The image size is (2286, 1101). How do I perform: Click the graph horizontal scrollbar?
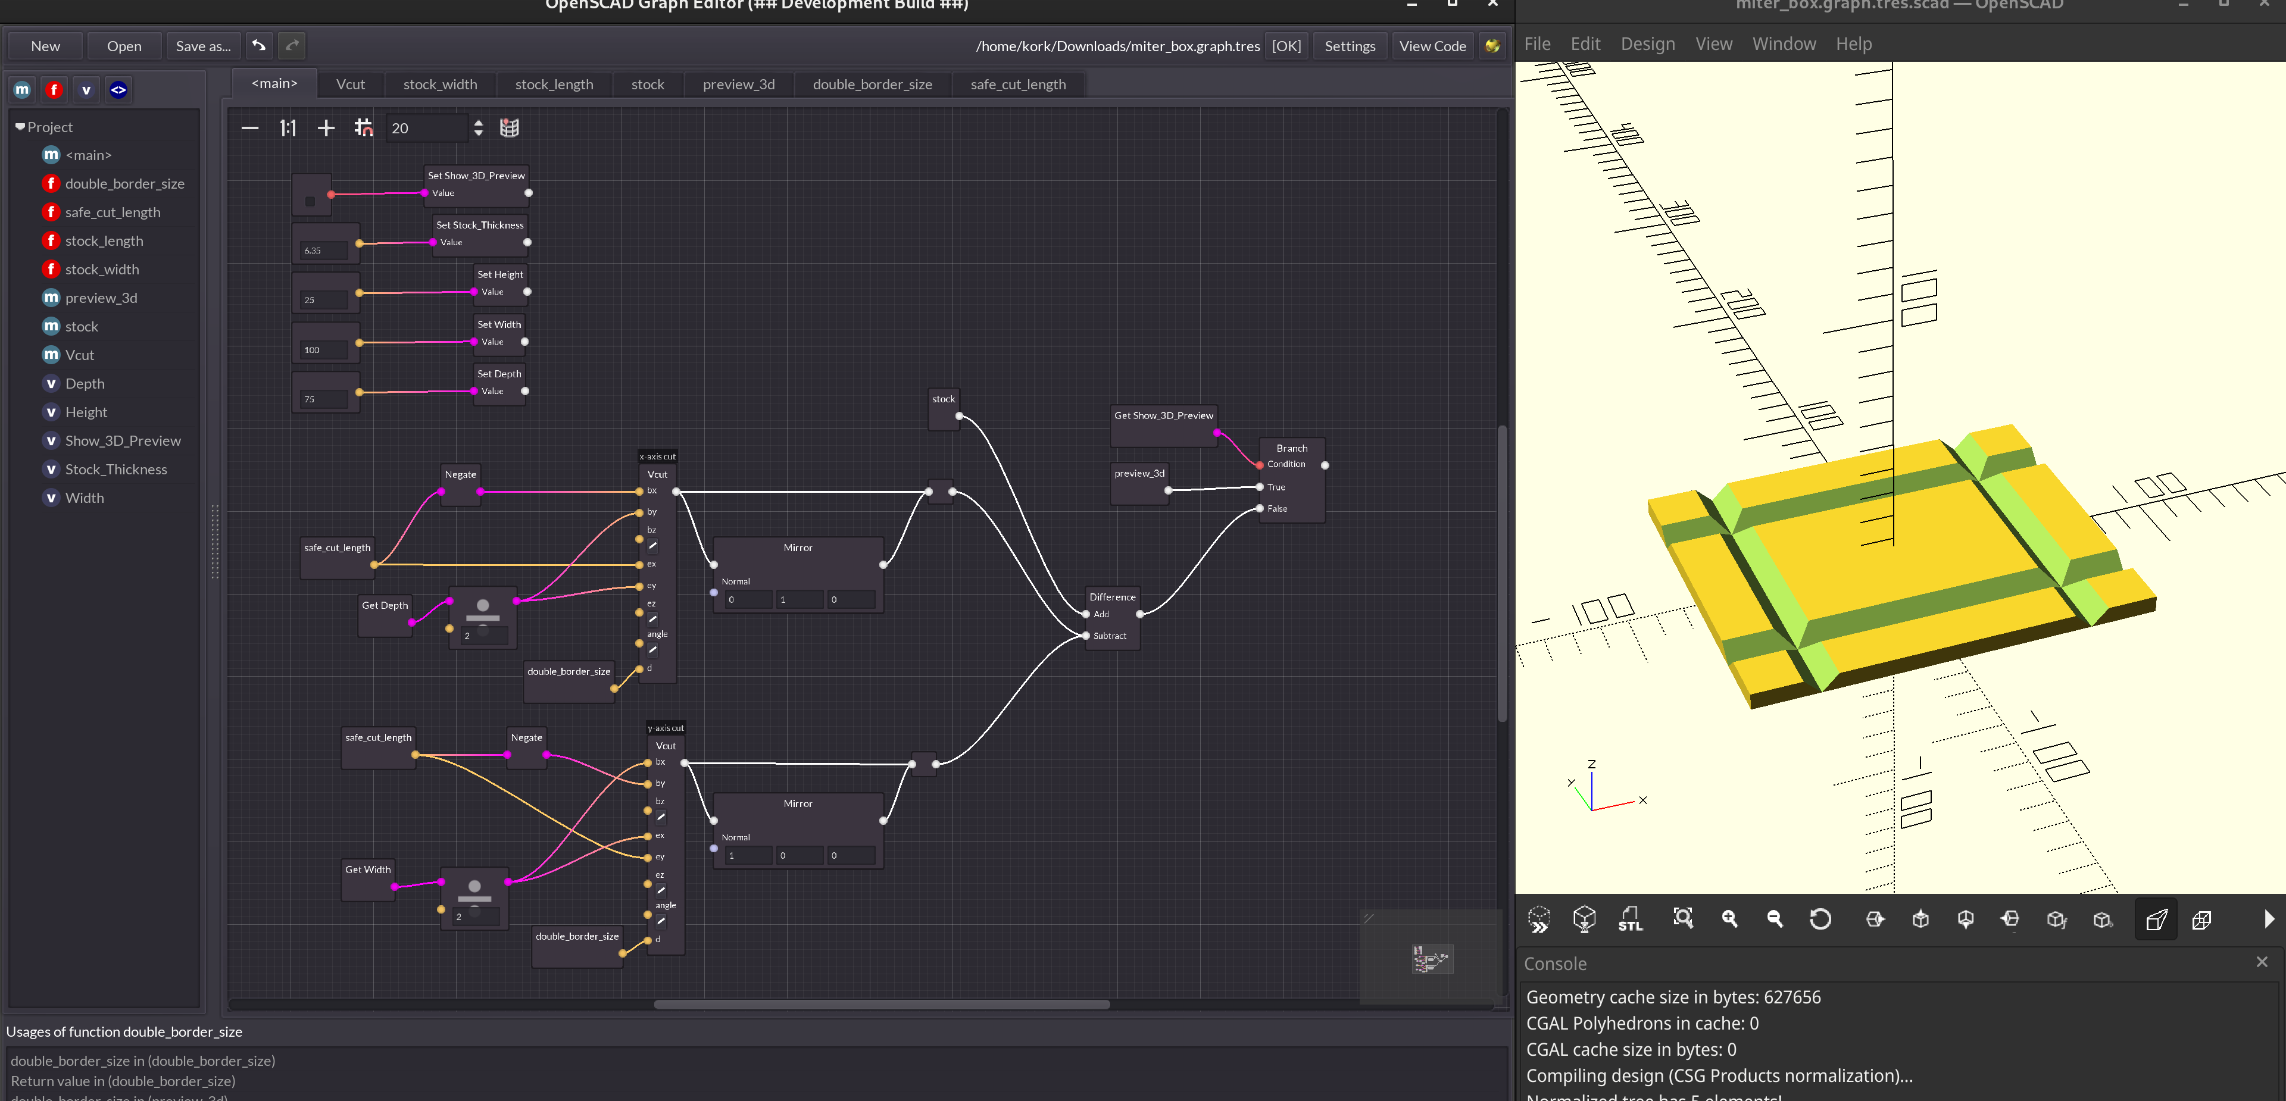tap(881, 1005)
